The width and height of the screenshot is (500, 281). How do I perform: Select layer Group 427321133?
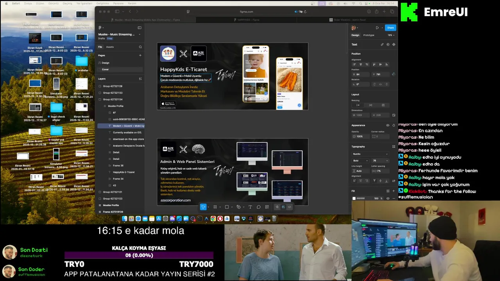coord(112,93)
